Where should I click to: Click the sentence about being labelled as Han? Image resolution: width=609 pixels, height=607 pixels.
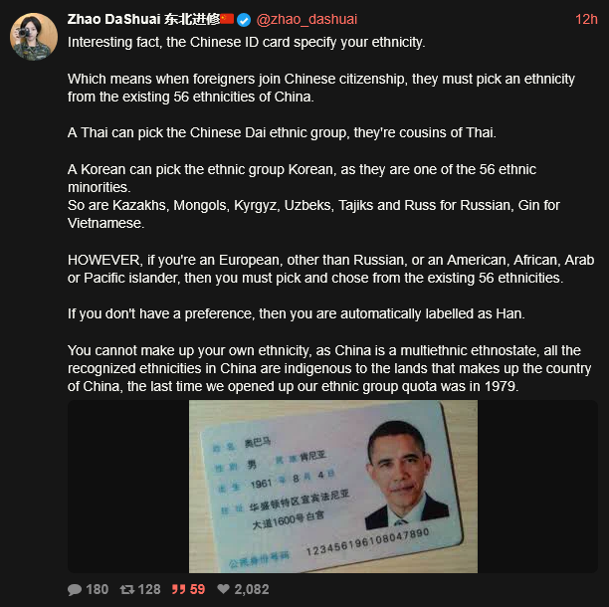297,313
